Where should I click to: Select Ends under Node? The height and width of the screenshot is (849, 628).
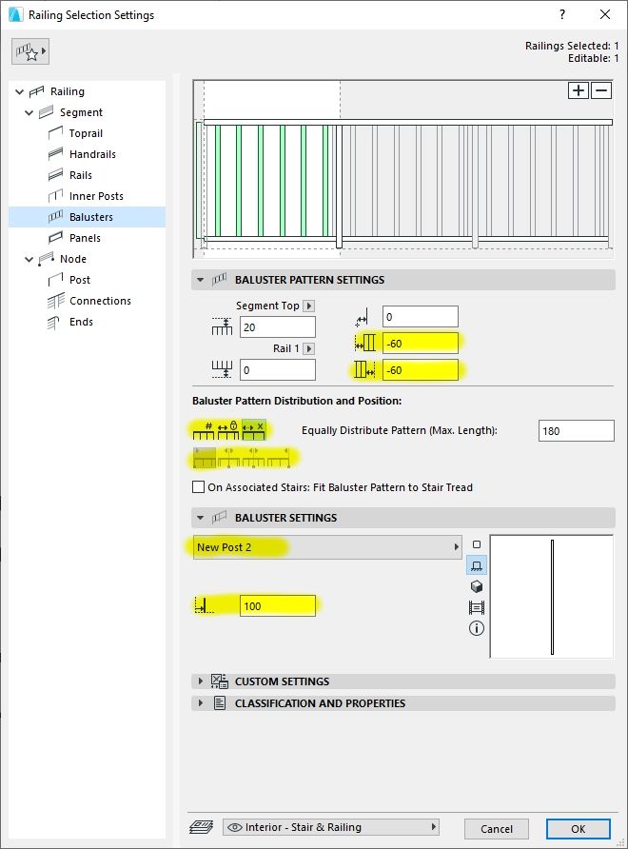click(81, 322)
